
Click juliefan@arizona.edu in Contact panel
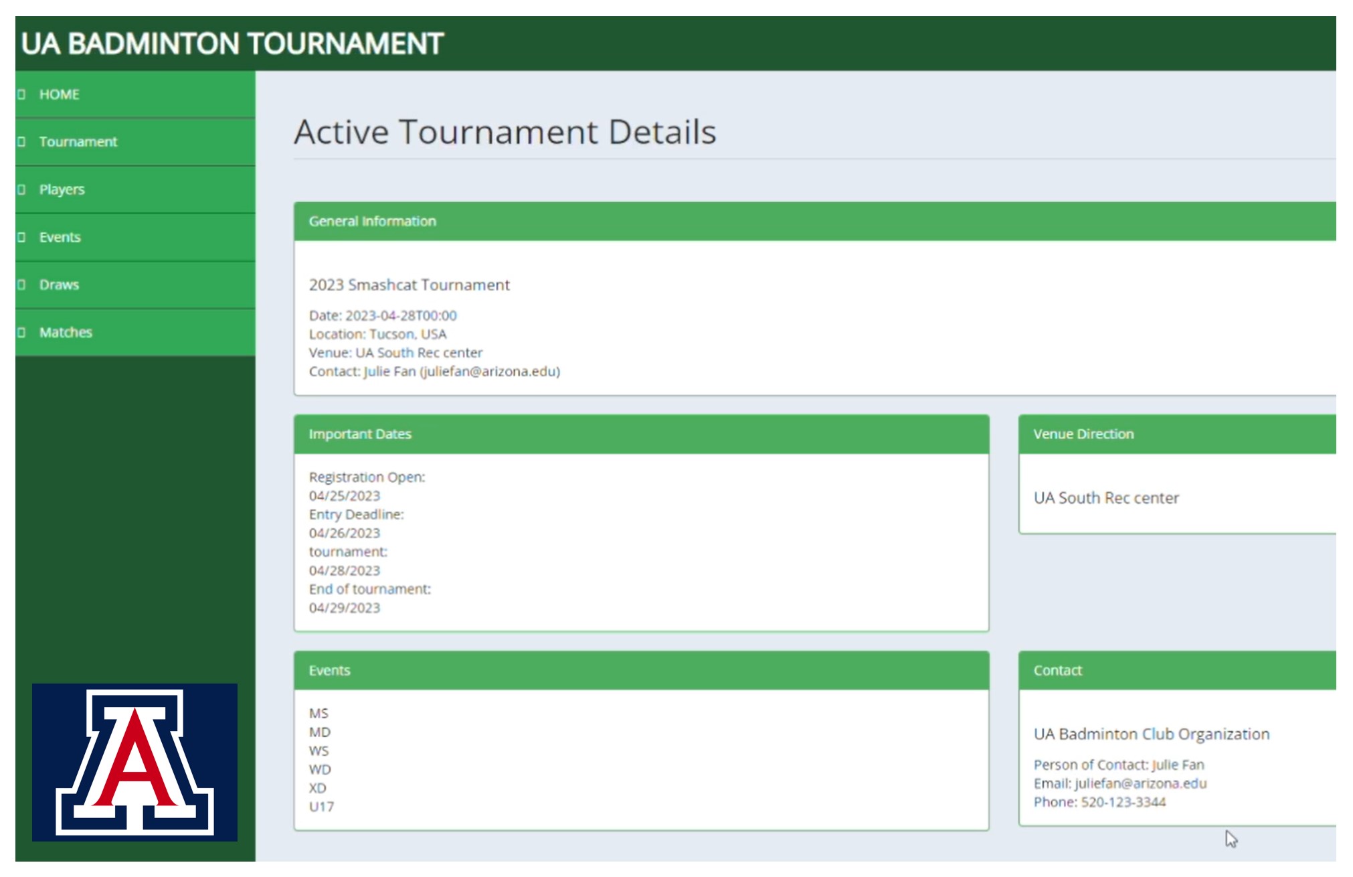click(x=1140, y=783)
